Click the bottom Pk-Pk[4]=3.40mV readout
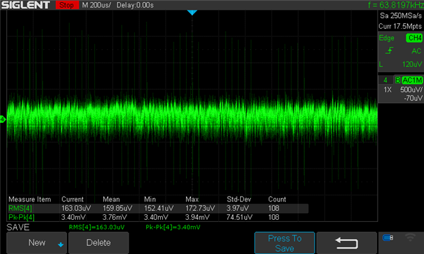The height and width of the screenshot is (254, 424). point(173,227)
